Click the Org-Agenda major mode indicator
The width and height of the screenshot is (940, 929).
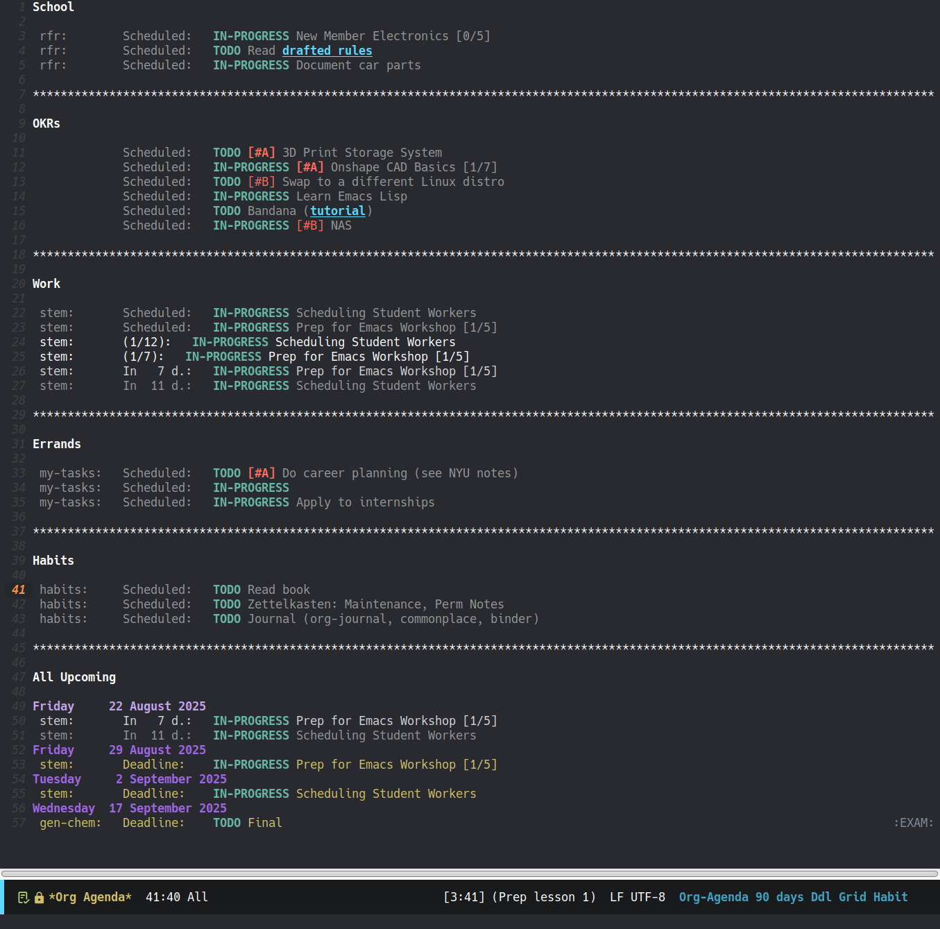(x=713, y=897)
